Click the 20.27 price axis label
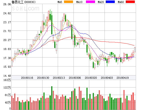150x110 pixels. point(7,40)
